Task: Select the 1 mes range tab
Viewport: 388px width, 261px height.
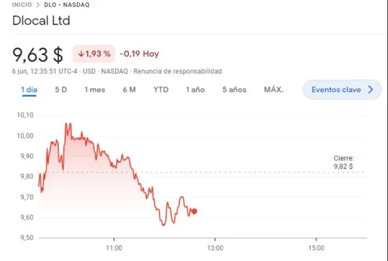Action: pos(94,90)
